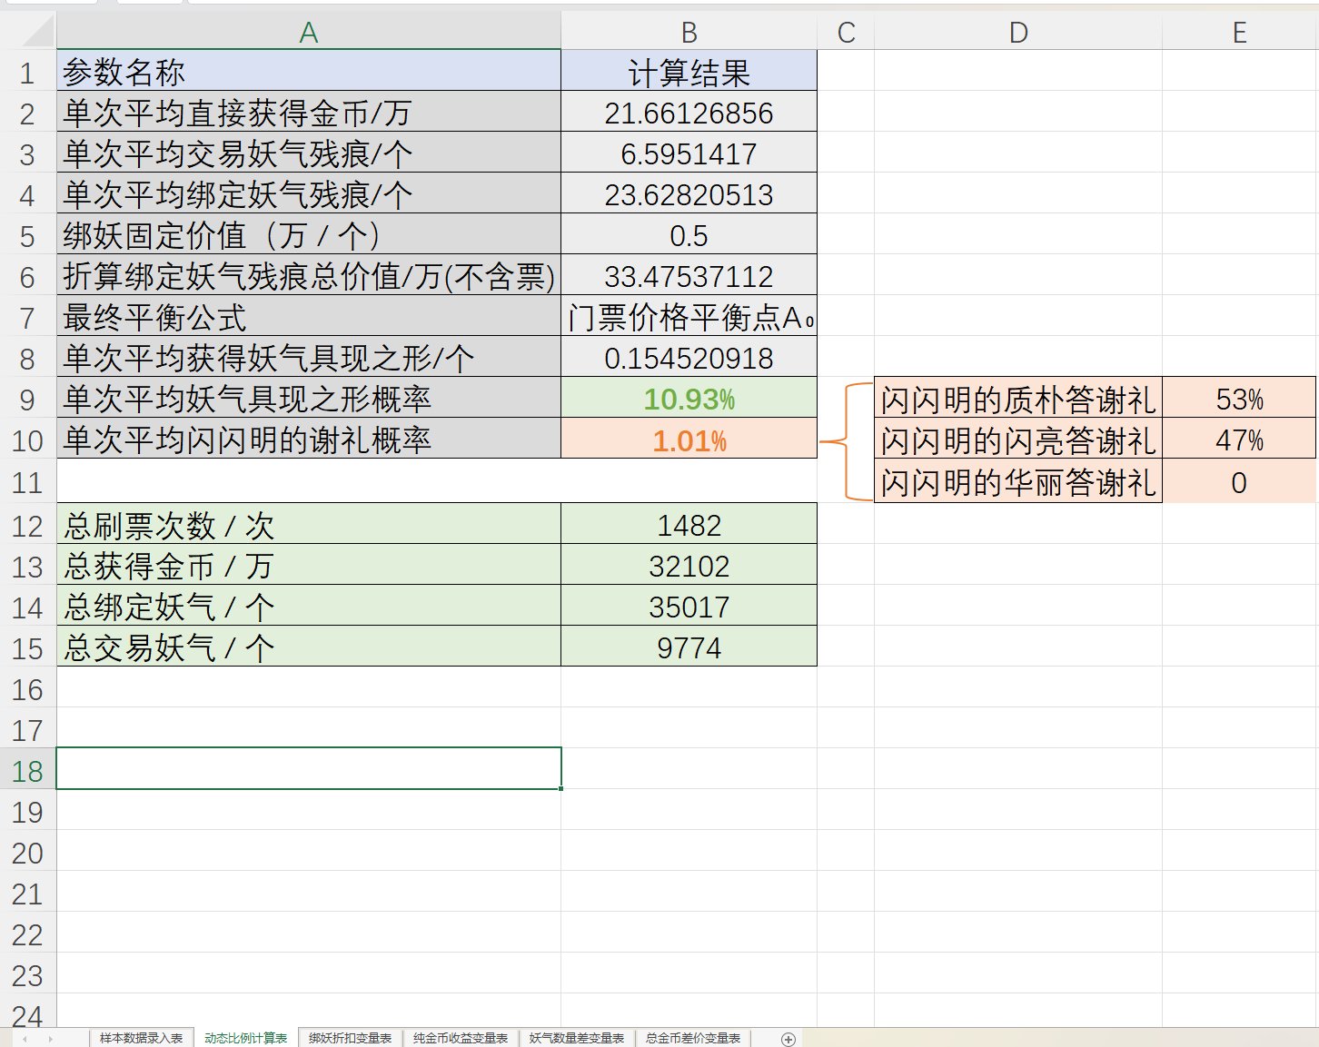
Task: Add a new worksheet with the plus icon
Action: [x=787, y=1037]
